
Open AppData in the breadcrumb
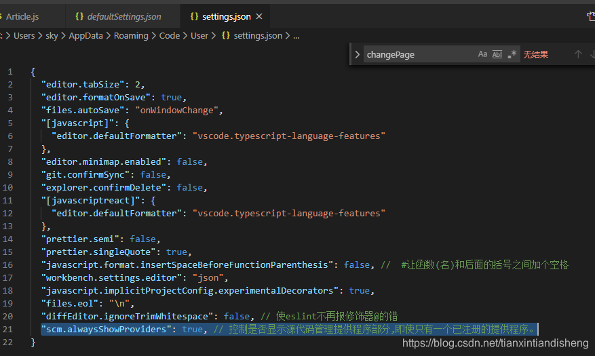[85, 36]
